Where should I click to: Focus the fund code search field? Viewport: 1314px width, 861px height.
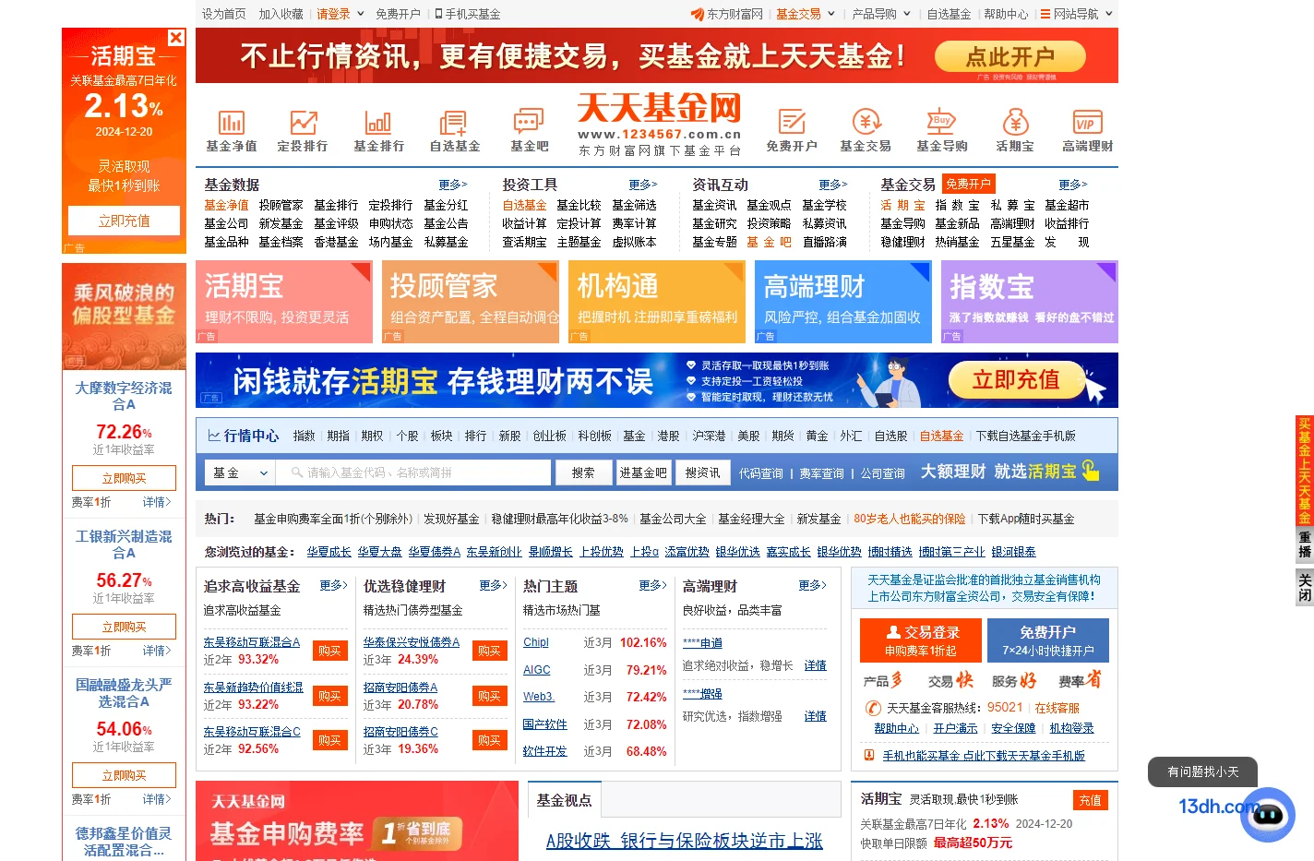pos(413,472)
